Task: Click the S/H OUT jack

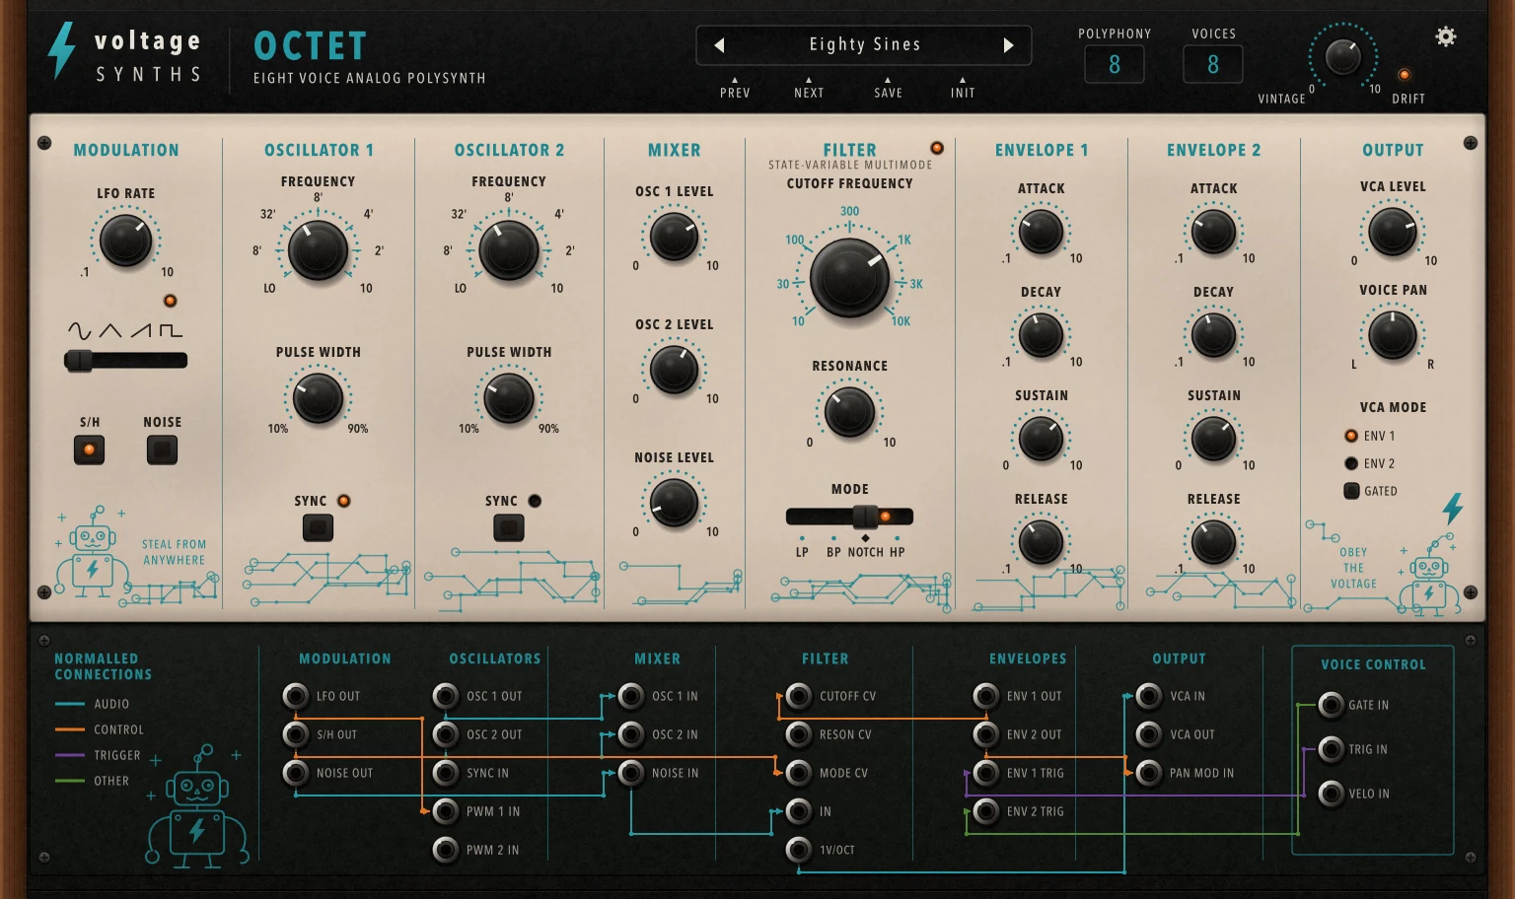Action: coord(296,734)
